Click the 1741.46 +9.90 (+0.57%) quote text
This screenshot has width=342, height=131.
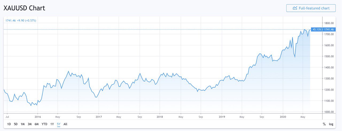tap(21, 21)
